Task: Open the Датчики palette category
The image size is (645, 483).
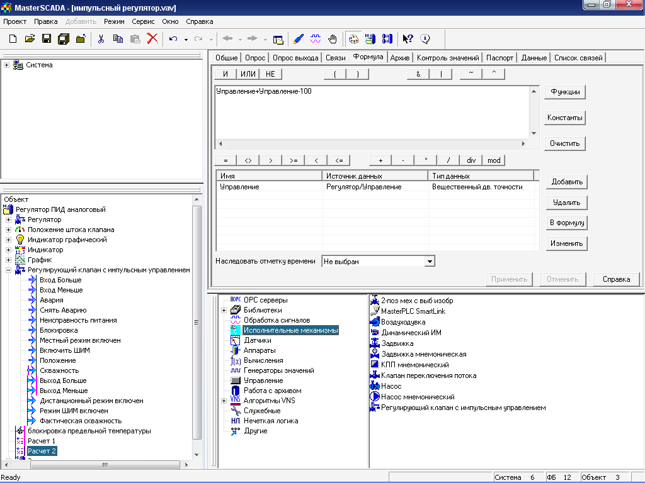Action: [258, 340]
